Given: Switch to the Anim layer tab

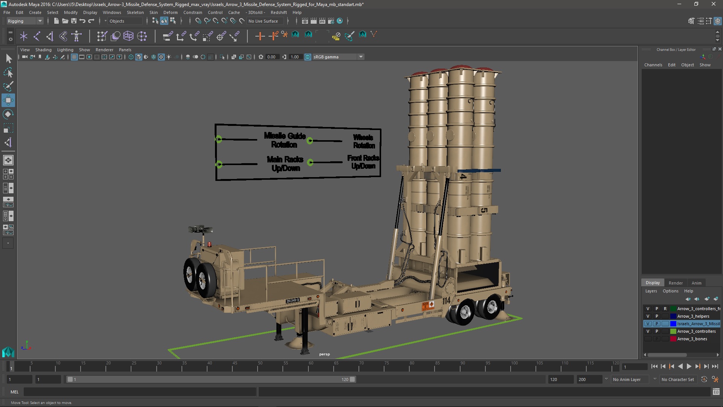Looking at the screenshot, I should click(x=696, y=283).
